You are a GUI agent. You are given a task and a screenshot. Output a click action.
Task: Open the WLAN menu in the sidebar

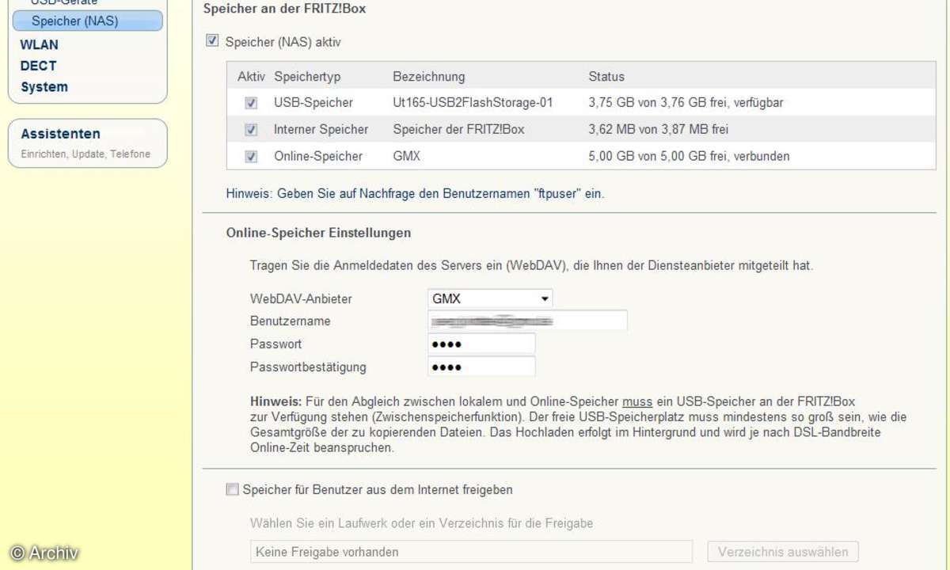tap(39, 44)
